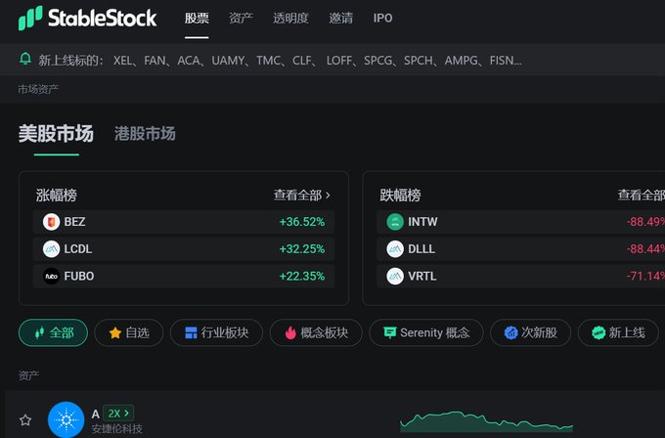Select the Serenity 概念 filter chip

click(426, 332)
